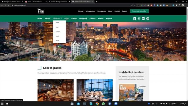The height and width of the screenshot is (106, 188).
Task: Open the Chrome profile avatar
Action: (x=183, y=5)
